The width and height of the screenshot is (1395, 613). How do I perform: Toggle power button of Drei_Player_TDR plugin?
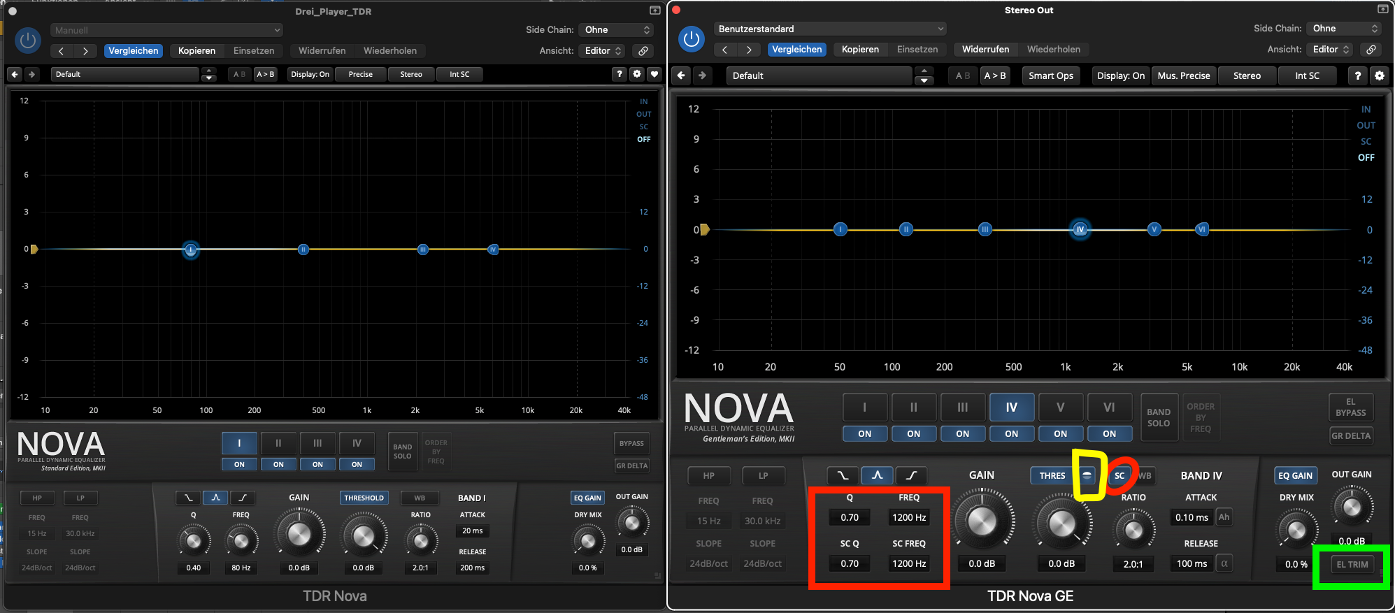(x=28, y=41)
